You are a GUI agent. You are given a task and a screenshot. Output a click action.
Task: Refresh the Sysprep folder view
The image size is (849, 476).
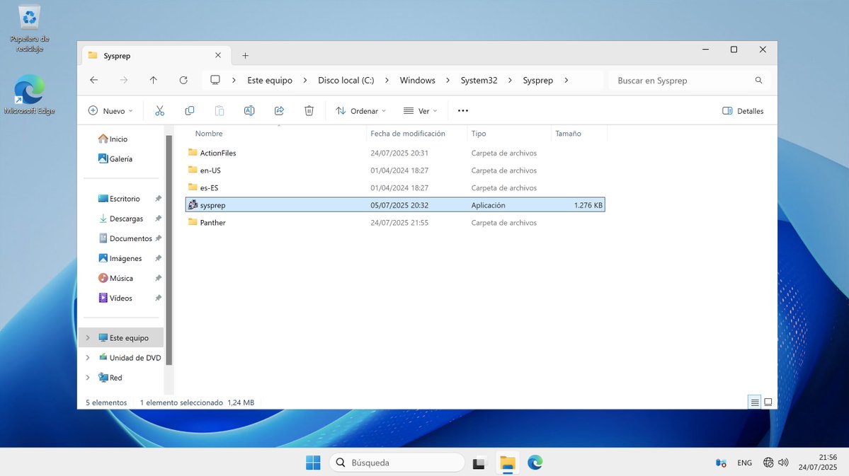click(183, 80)
